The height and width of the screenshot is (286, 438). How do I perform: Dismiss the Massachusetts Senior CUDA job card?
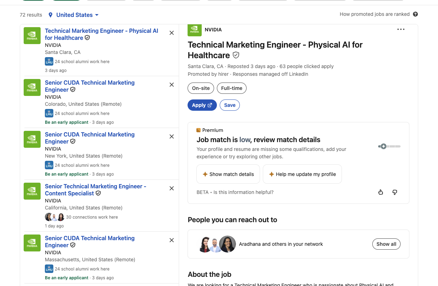coord(172,240)
